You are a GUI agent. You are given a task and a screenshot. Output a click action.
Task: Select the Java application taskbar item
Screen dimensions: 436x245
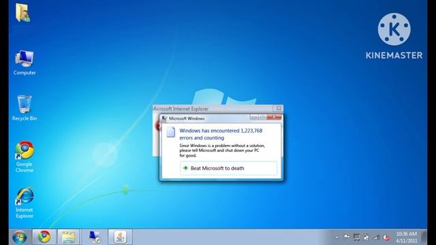click(x=120, y=237)
